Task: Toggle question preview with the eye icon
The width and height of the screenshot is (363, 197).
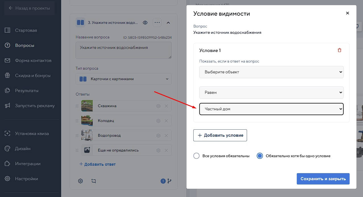Action: point(145,22)
